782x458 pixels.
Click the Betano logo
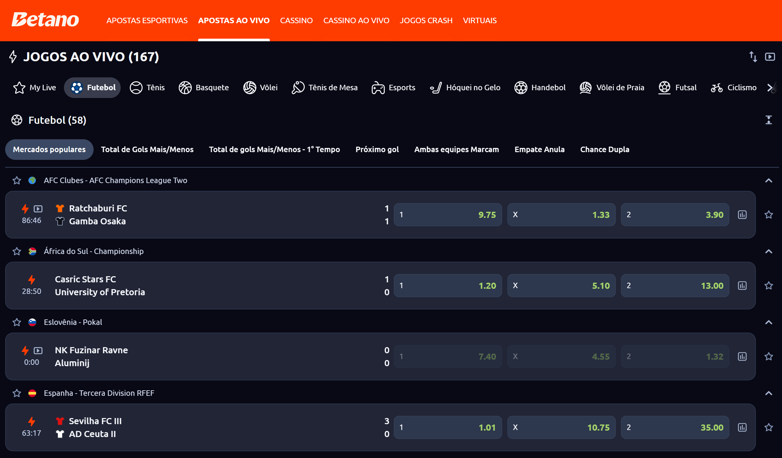45,20
